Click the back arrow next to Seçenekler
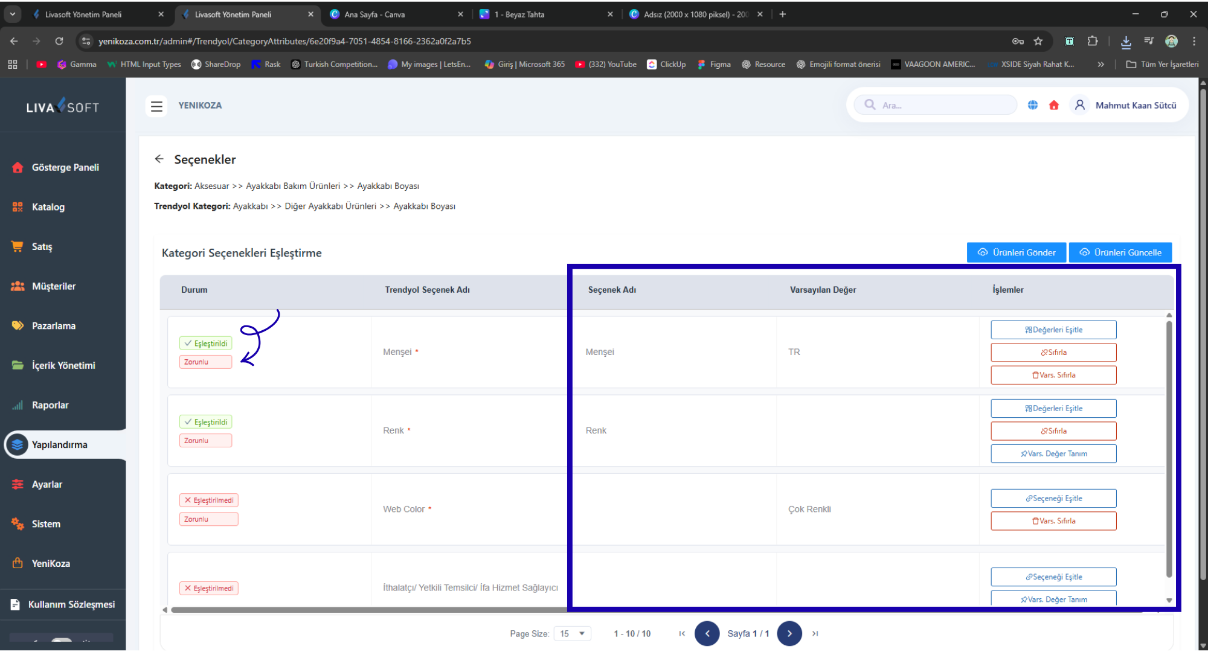 coord(159,159)
